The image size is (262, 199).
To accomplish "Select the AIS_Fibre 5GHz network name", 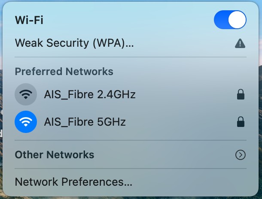I will coord(85,122).
